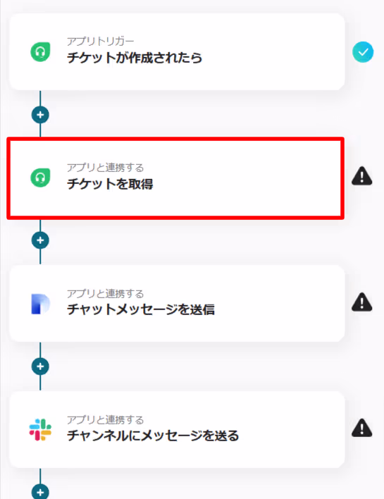Open the チャンネルにメッセージを送る step title
Image resolution: width=384 pixels, height=499 pixels.
click(153, 436)
